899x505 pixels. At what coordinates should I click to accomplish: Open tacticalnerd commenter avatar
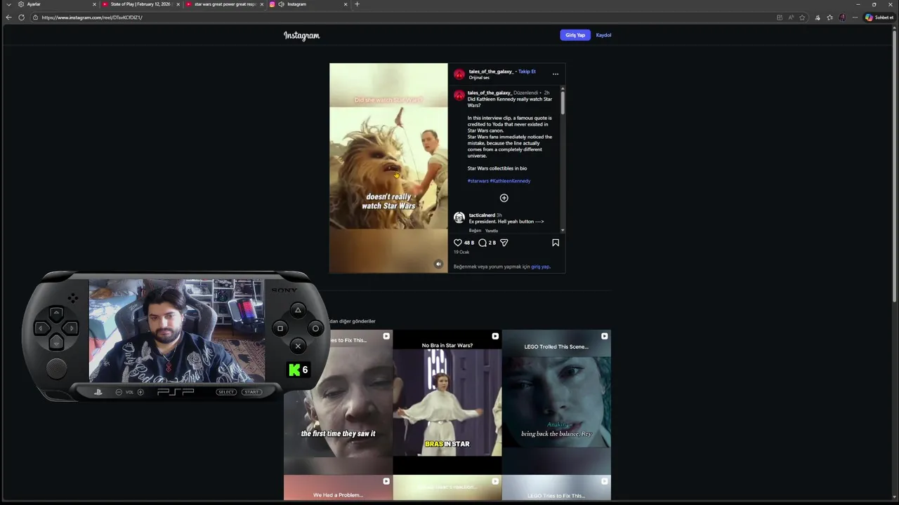(x=459, y=218)
